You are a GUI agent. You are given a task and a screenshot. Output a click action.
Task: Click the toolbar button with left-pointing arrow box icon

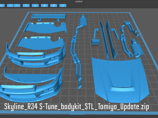tap(10, 6)
